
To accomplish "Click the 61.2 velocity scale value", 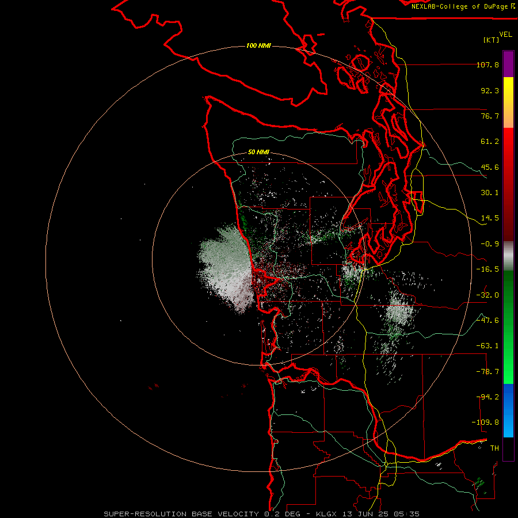I will click(490, 142).
